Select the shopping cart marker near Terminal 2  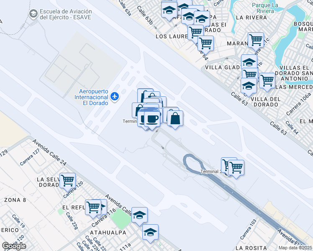[236, 168]
